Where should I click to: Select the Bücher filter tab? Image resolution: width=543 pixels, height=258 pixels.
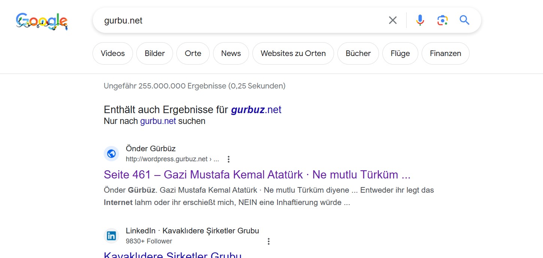pos(358,53)
